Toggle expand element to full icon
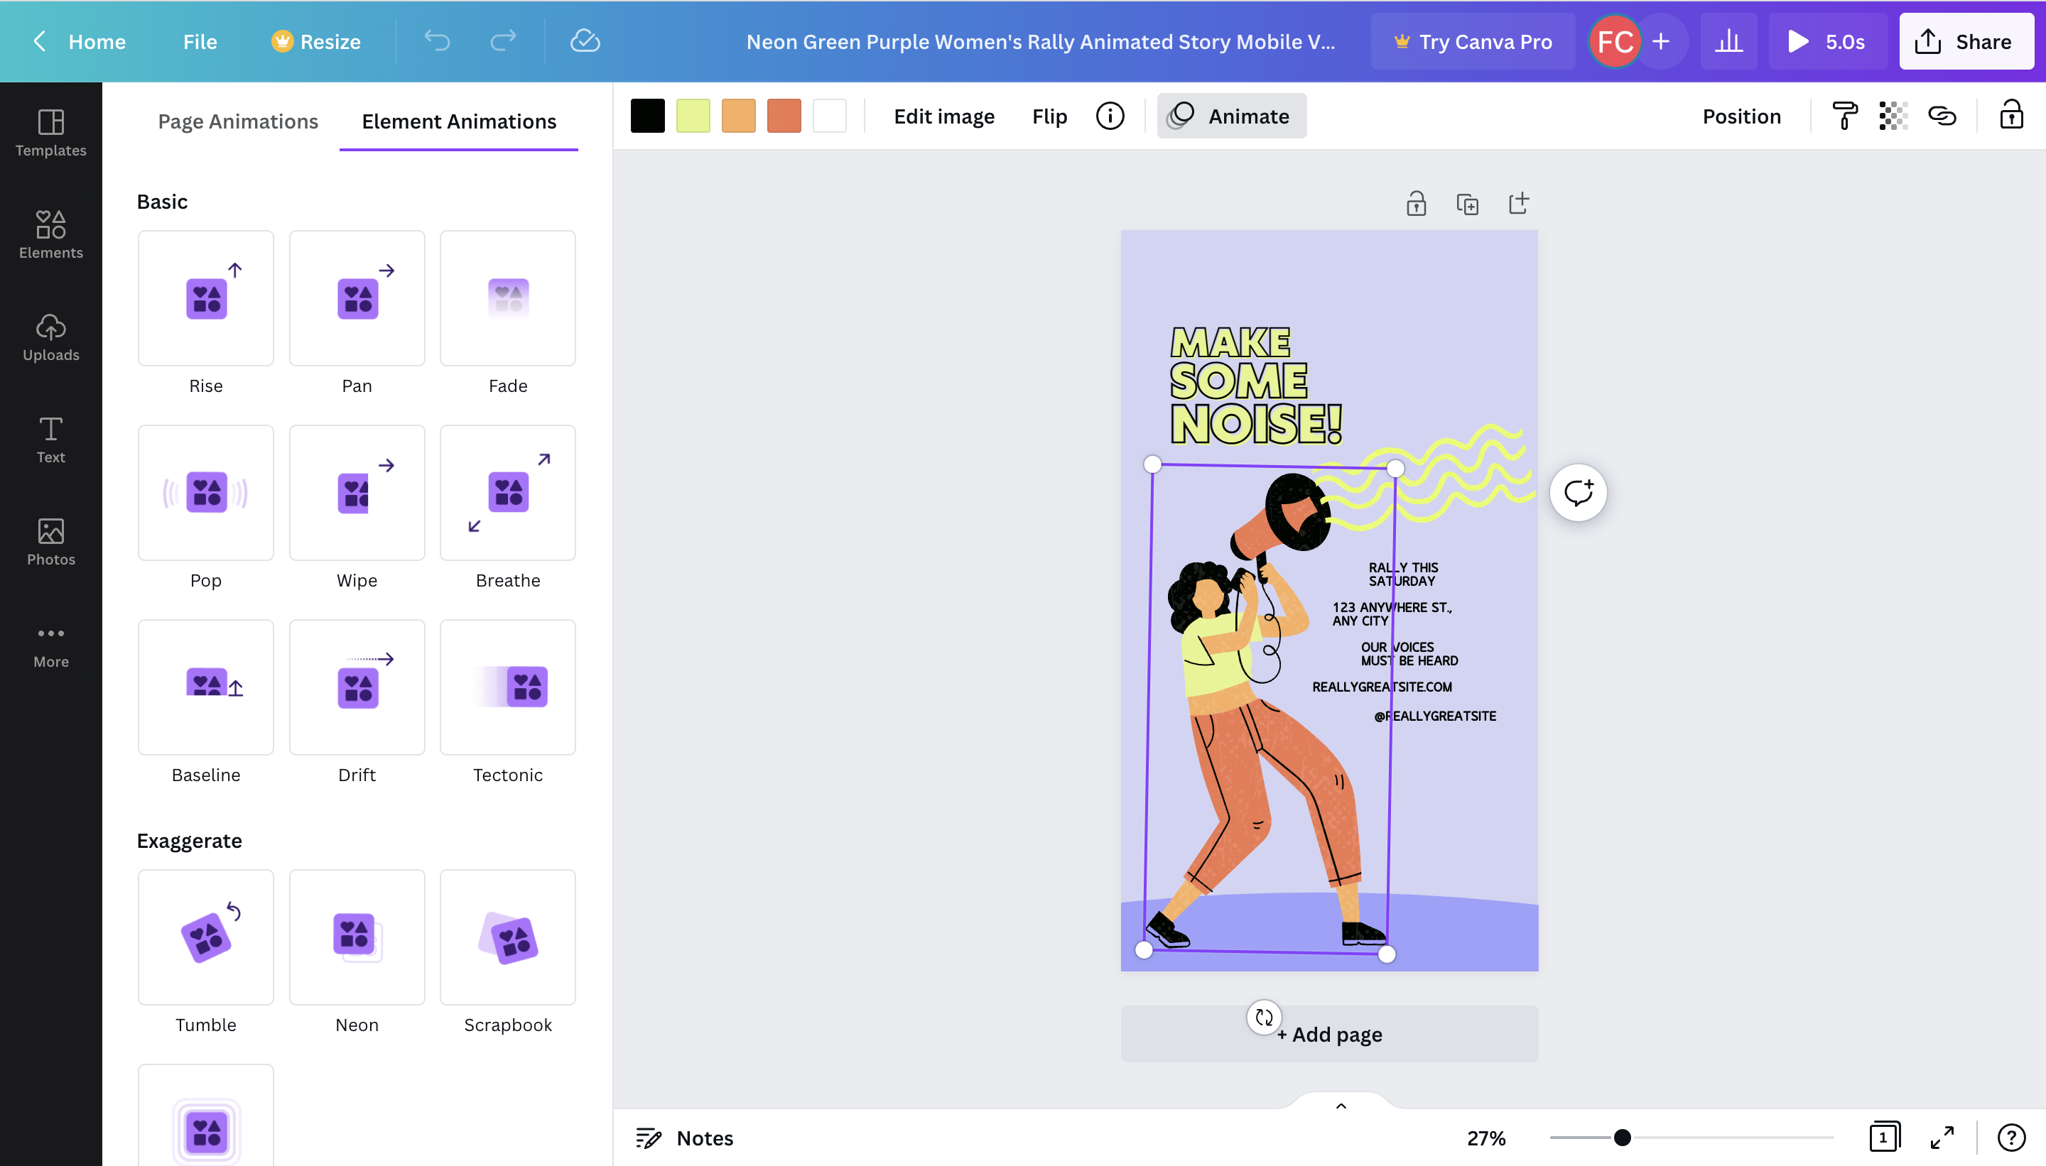The height and width of the screenshot is (1166, 2046). click(x=1944, y=1138)
